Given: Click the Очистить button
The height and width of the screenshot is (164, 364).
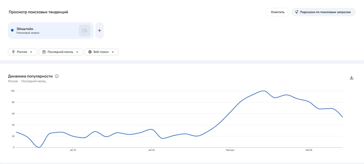Looking at the screenshot, I should [278, 12].
